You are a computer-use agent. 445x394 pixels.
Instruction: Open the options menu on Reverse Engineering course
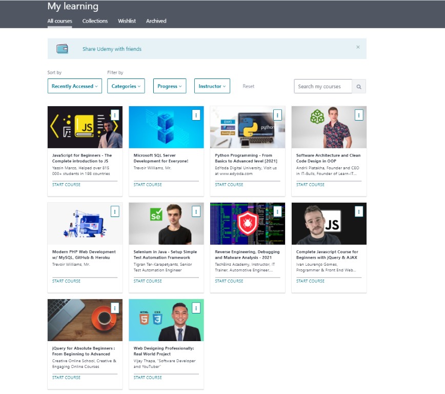277,211
